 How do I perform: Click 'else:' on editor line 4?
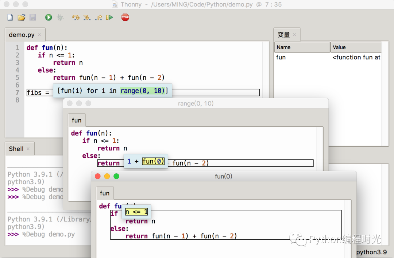tap(47, 70)
